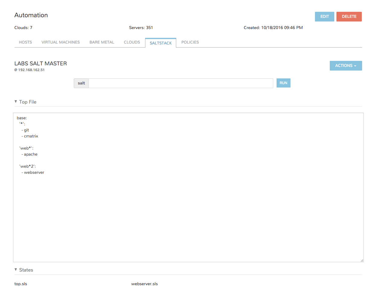Open the ACTIONS dropdown menu
The width and height of the screenshot is (373, 307).
click(x=345, y=66)
